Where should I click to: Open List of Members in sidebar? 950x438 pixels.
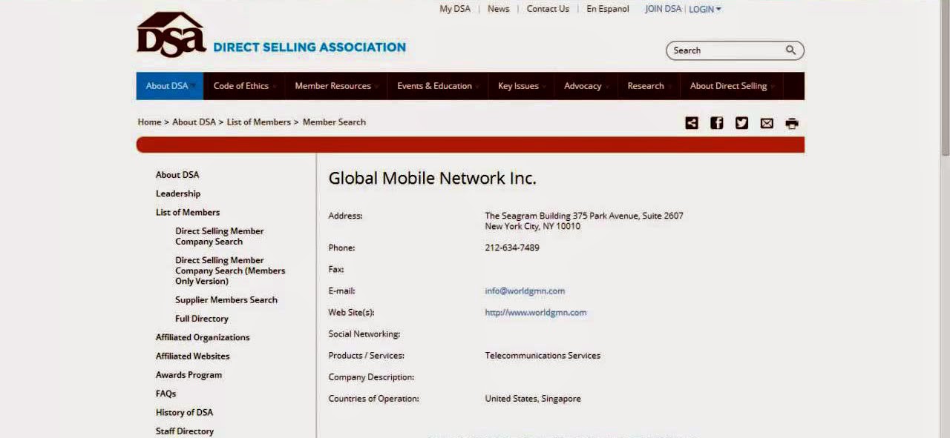pos(188,212)
